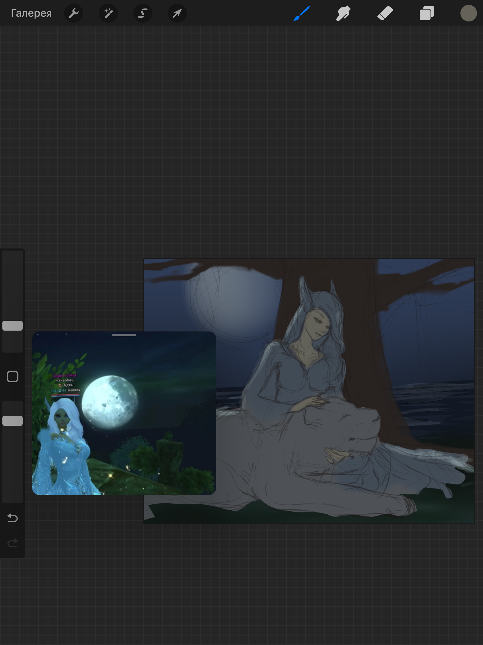
Task: Click the brush size slider handle
Action: point(13,325)
